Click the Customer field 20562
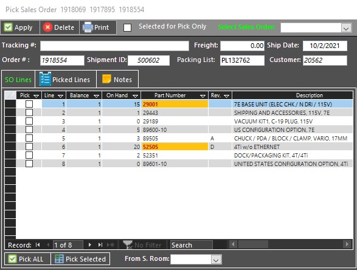Screen dimensions: 357x270 coord(325,60)
